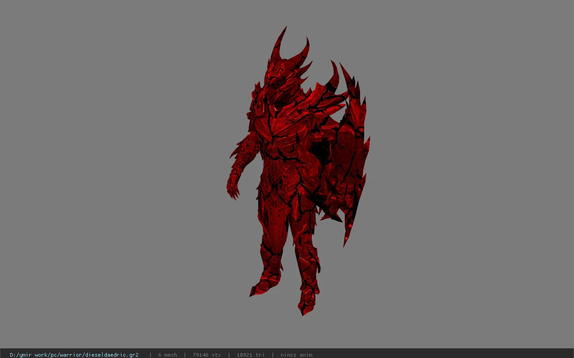Click the "10921 tri" triangle count
This screenshot has width=574, height=358.
pos(250,355)
